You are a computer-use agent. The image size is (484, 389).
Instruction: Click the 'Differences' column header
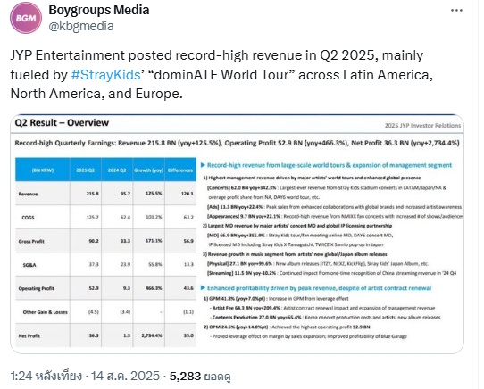pyautogui.click(x=180, y=170)
